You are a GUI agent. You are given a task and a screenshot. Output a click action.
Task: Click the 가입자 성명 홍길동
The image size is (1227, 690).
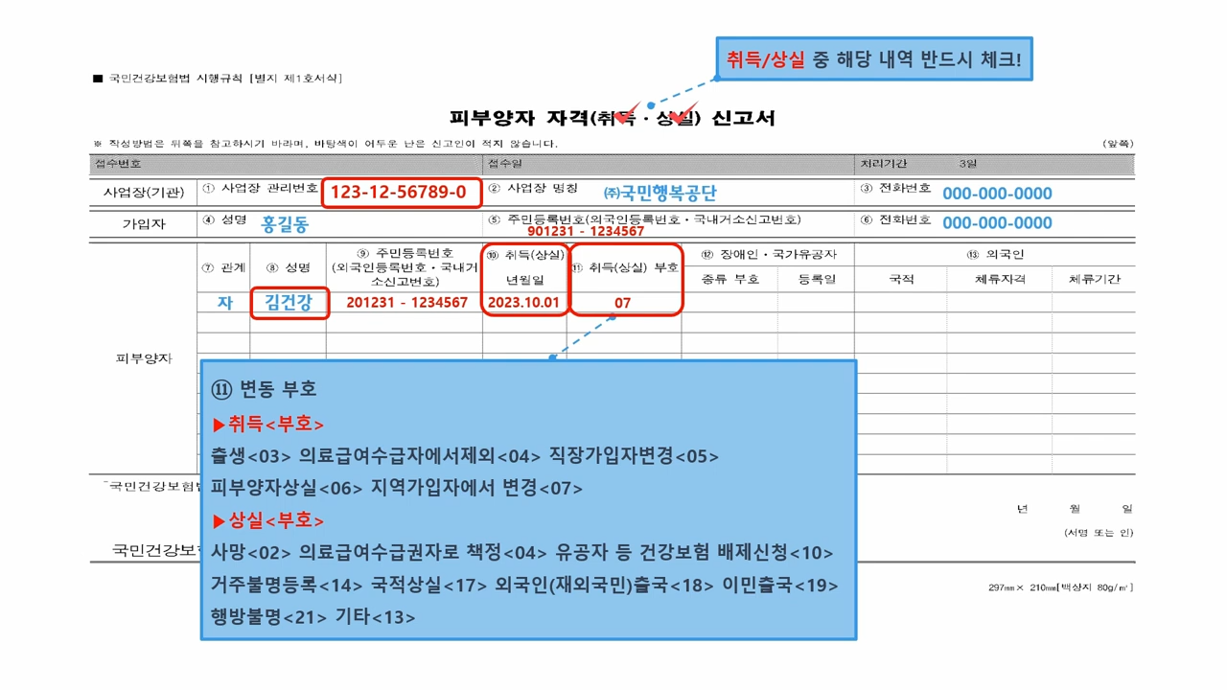[285, 223]
